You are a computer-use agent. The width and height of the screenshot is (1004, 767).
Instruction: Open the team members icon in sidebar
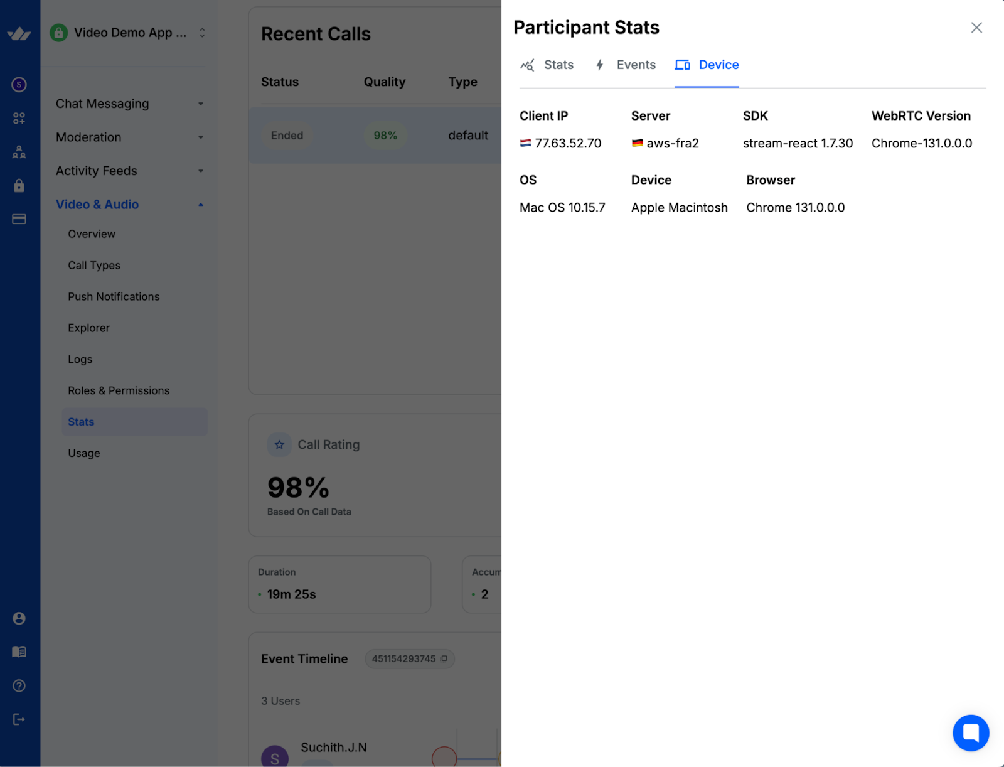[x=19, y=151]
